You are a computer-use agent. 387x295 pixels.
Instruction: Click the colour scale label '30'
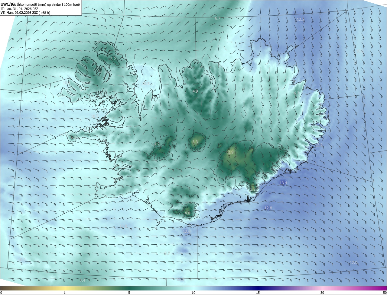322,293
